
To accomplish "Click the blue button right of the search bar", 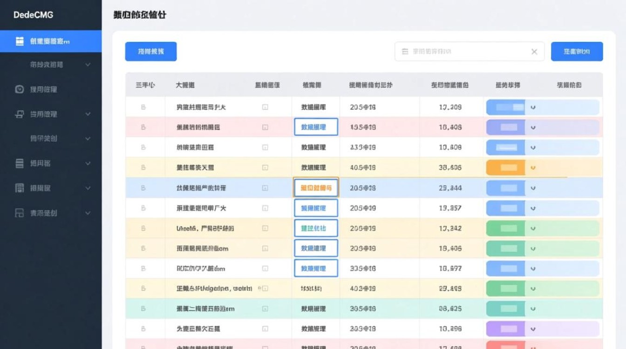I will click(x=577, y=51).
